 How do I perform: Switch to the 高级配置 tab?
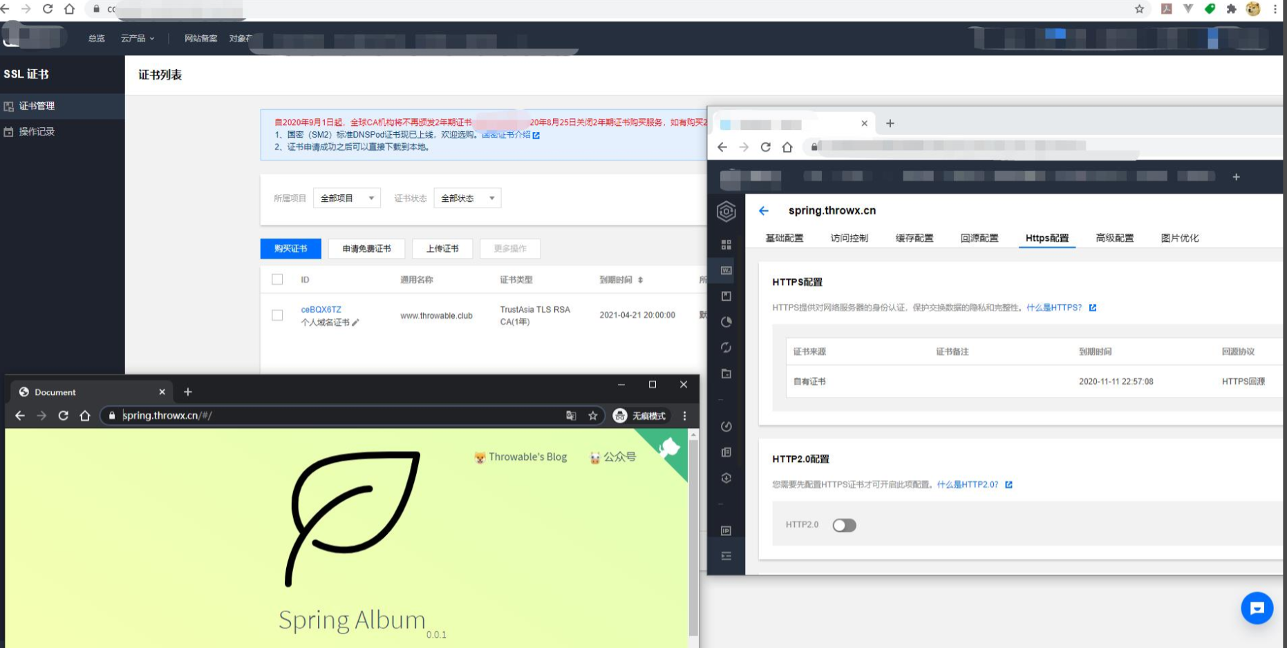click(x=1114, y=238)
